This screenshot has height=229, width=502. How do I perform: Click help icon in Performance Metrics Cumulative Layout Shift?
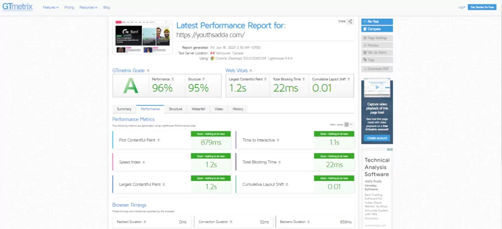pos(287,184)
